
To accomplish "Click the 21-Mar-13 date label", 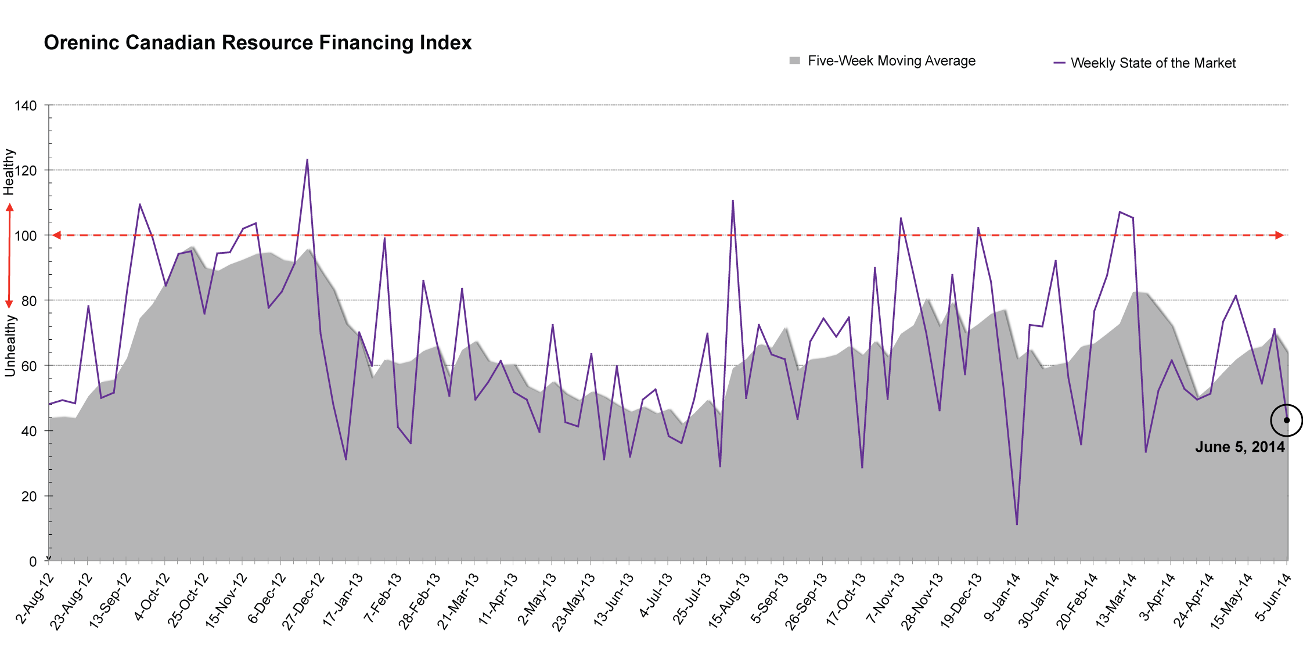I will point(458,601).
